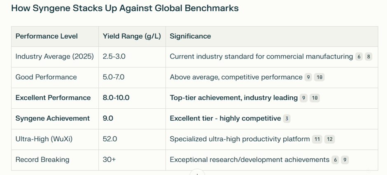Click citation 3 in Syngene Achievement row
Image resolution: width=387 pixels, height=175 pixels.
pos(287,119)
